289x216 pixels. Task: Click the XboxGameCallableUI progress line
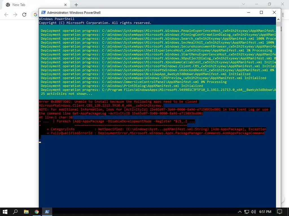tap(158, 62)
